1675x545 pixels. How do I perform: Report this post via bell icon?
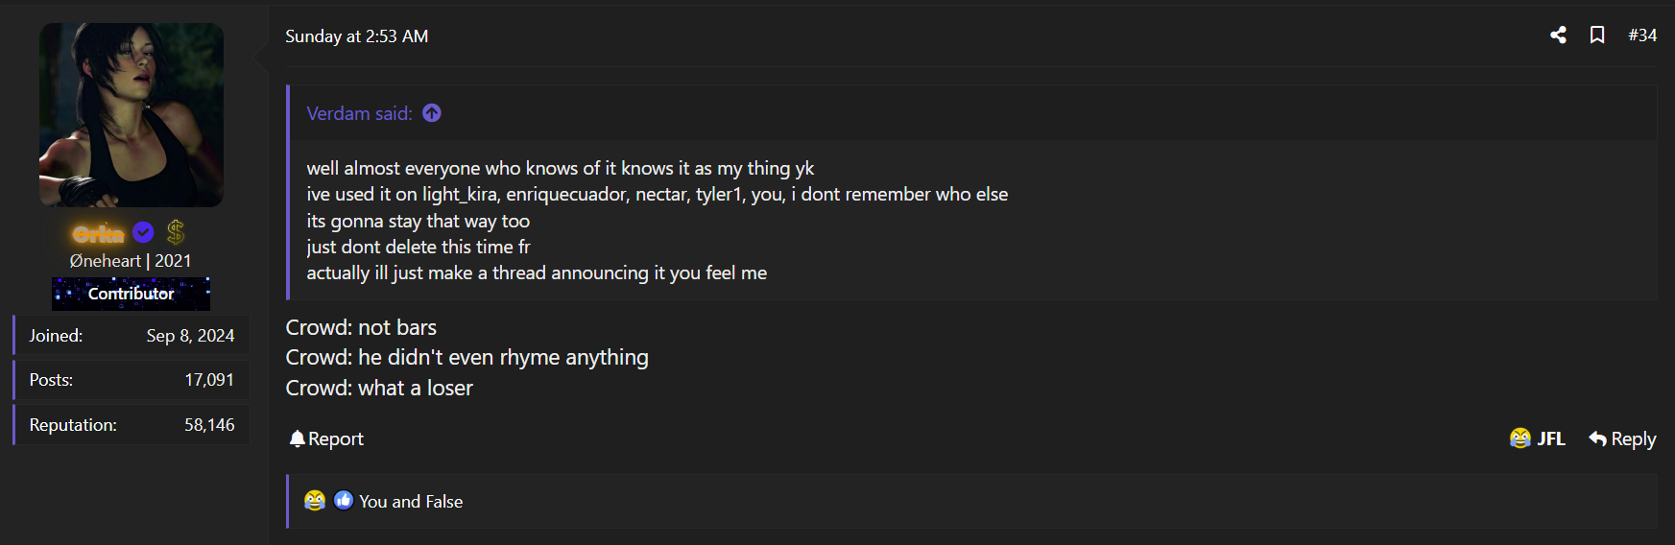326,438
